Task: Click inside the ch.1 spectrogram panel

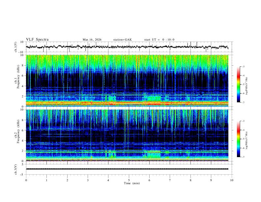Action: (127, 81)
